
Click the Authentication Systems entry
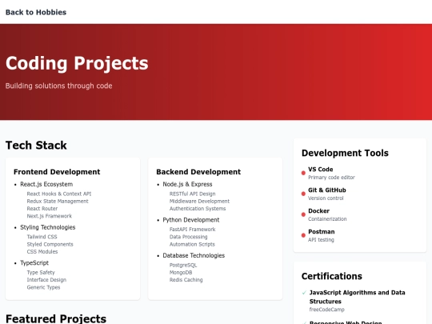pos(198,209)
